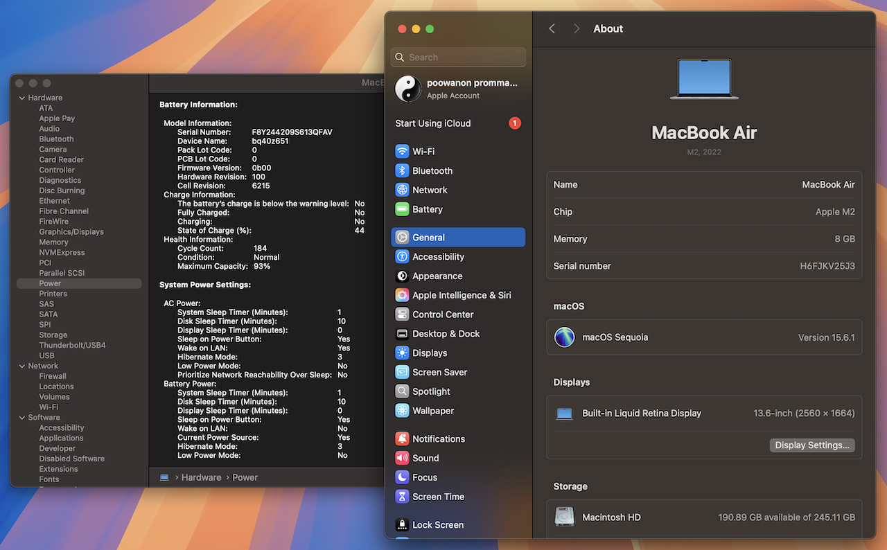The height and width of the screenshot is (550, 887).
Task: Click the Display Settings button
Action: (x=811, y=445)
